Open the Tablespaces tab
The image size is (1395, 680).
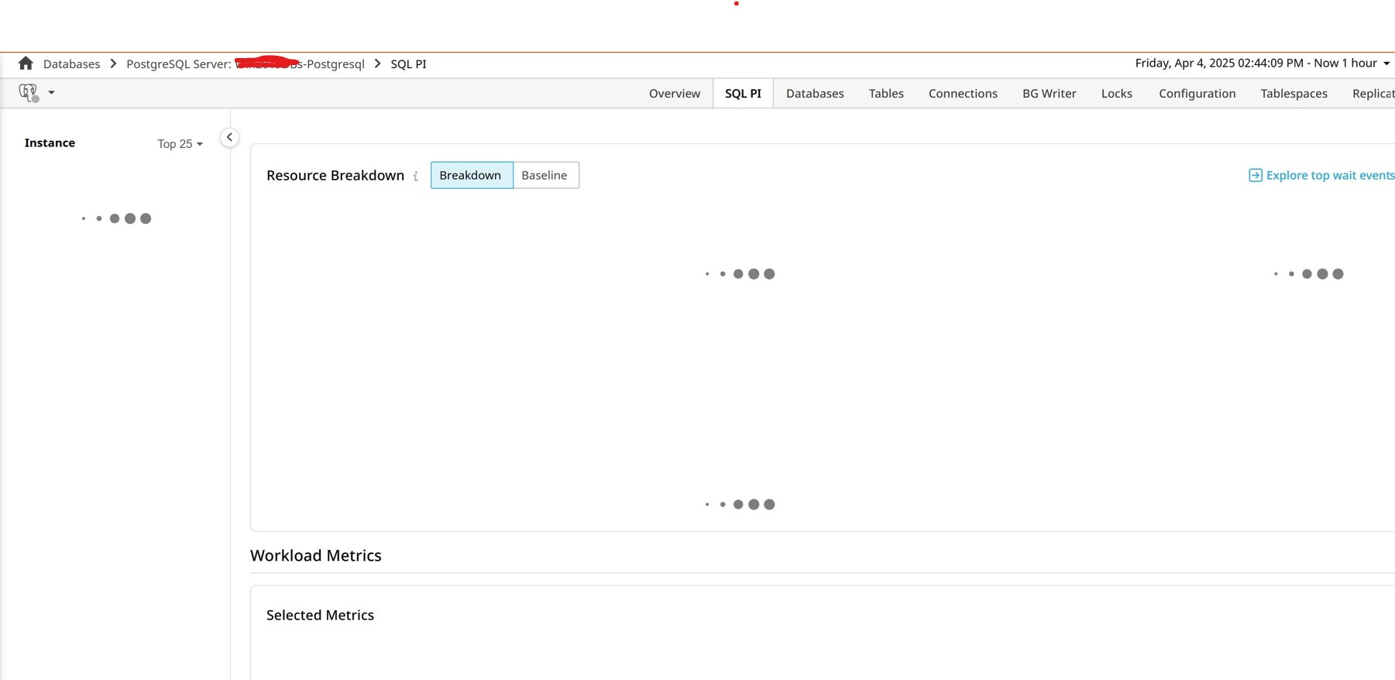pos(1294,93)
